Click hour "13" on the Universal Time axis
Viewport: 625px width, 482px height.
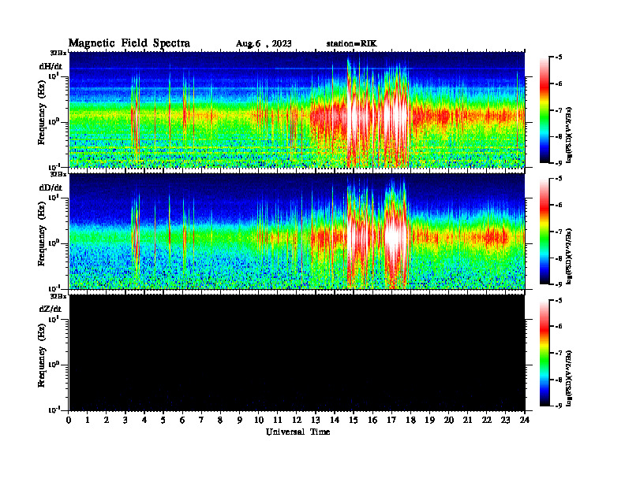point(316,421)
